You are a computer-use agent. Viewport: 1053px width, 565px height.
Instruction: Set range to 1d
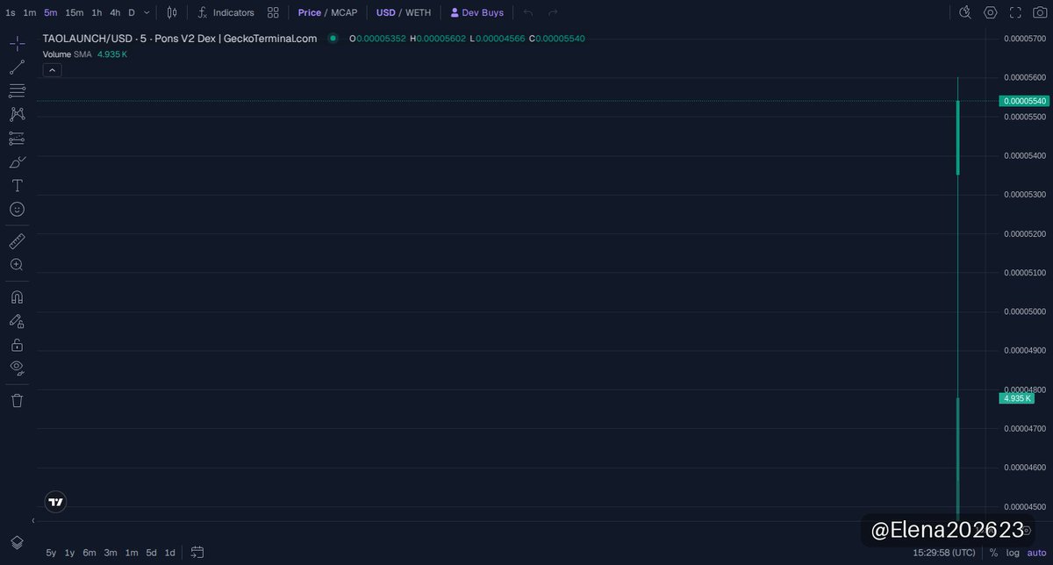(170, 553)
